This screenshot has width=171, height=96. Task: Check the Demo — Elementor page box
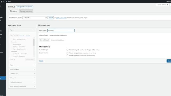point(12,47)
